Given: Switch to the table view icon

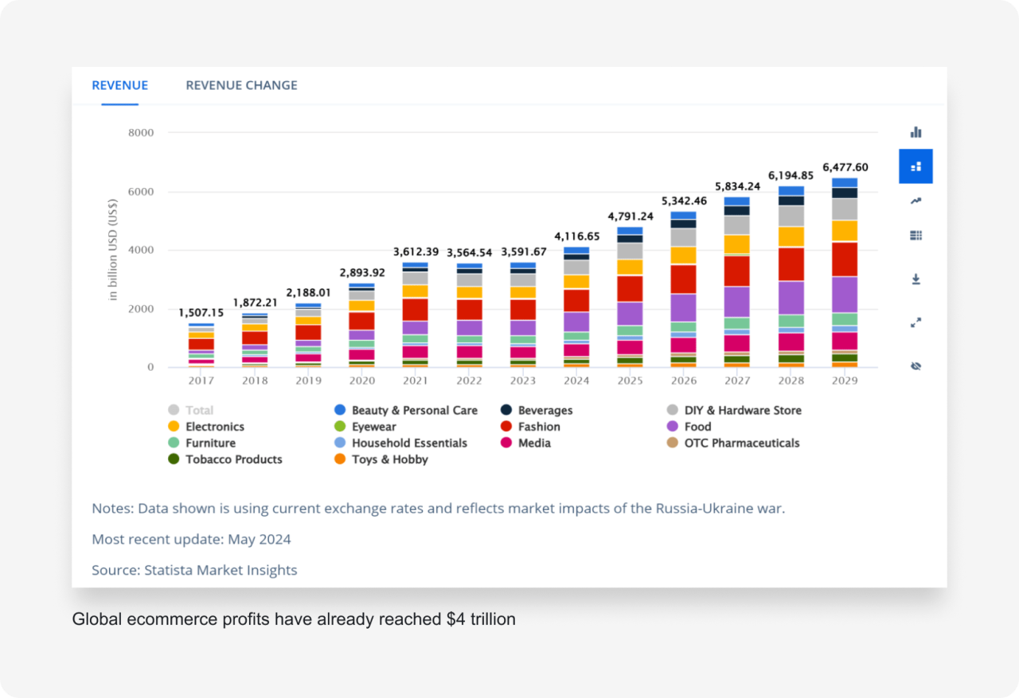Looking at the screenshot, I should point(916,235).
